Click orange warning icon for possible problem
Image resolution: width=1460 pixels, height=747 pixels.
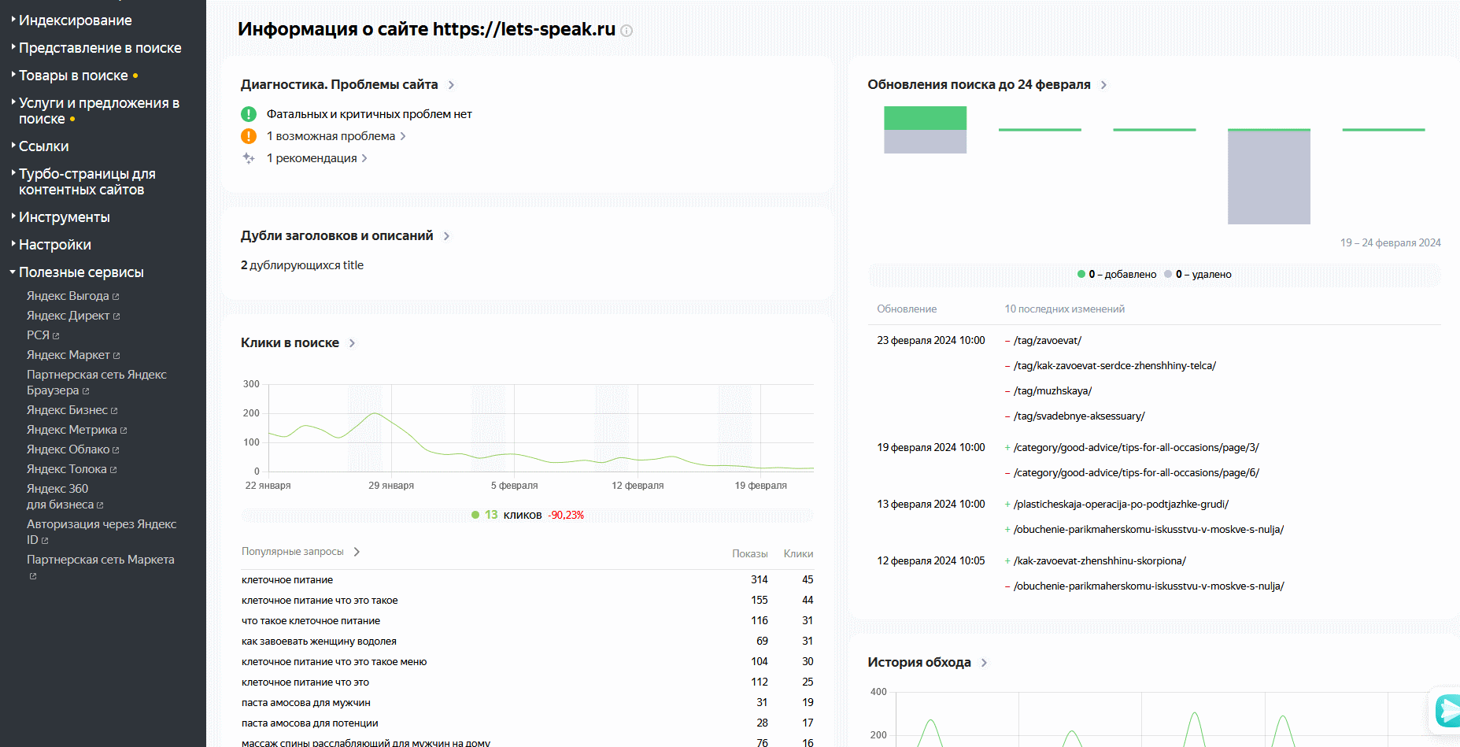click(x=249, y=136)
